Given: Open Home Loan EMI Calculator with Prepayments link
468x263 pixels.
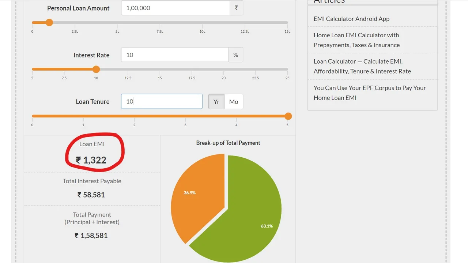Looking at the screenshot, I should click(x=357, y=40).
